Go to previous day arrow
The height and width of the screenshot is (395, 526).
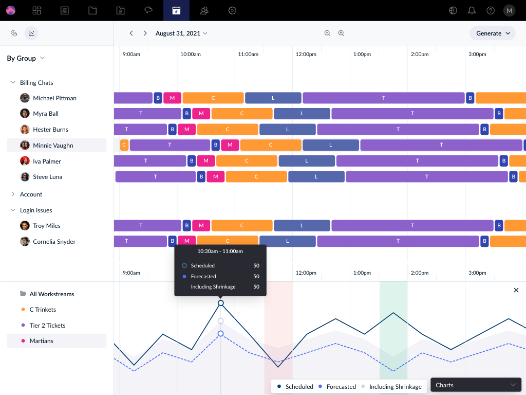[x=131, y=33]
